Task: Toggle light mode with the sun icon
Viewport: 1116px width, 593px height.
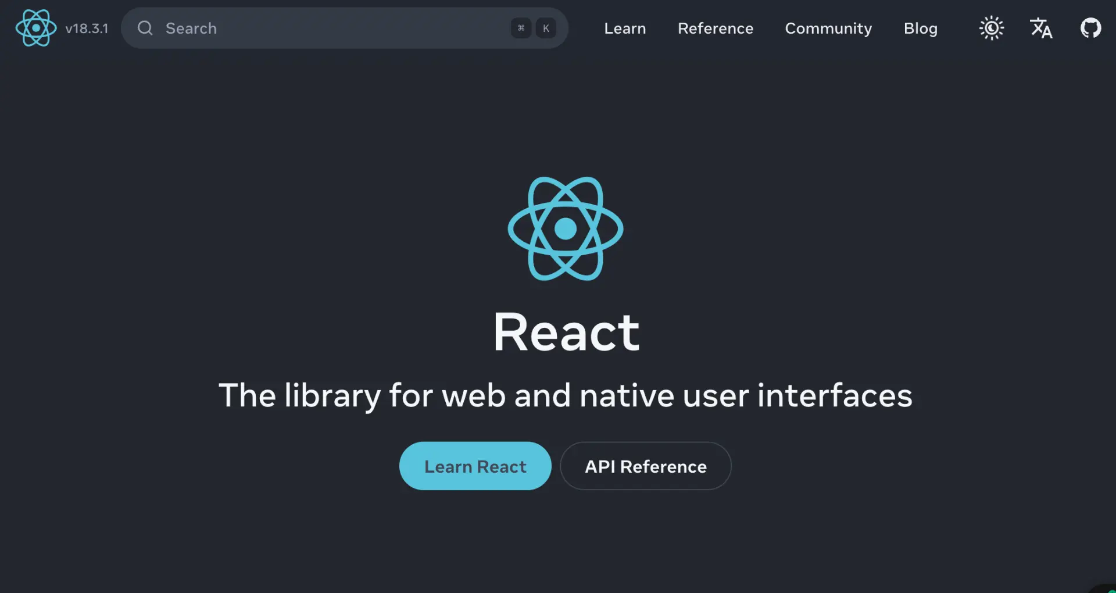Action: click(x=992, y=28)
